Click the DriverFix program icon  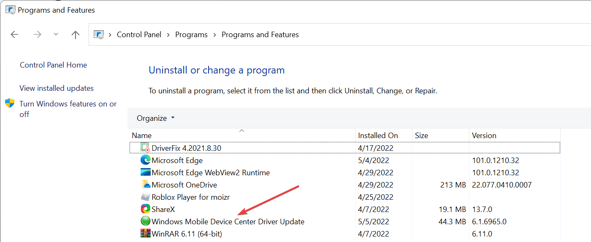[145, 148]
